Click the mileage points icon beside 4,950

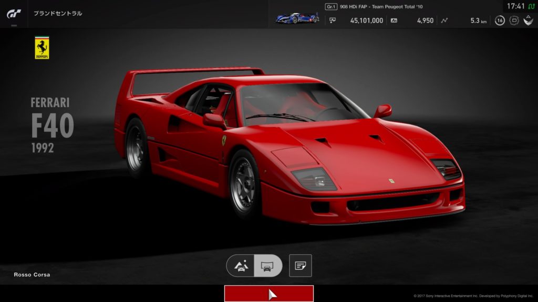pyautogui.click(x=394, y=20)
